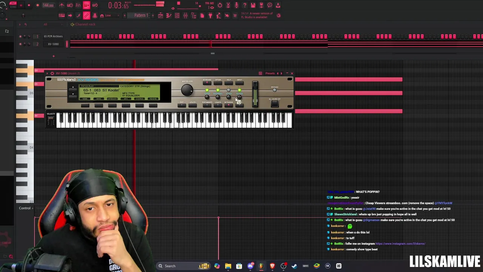Click the stamp tool icon in toolbar
The image size is (483, 272).
click(95, 15)
